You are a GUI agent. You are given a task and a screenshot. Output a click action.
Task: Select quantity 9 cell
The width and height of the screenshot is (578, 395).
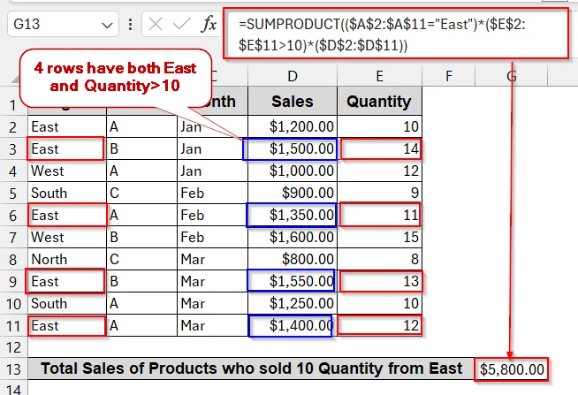[x=379, y=193]
